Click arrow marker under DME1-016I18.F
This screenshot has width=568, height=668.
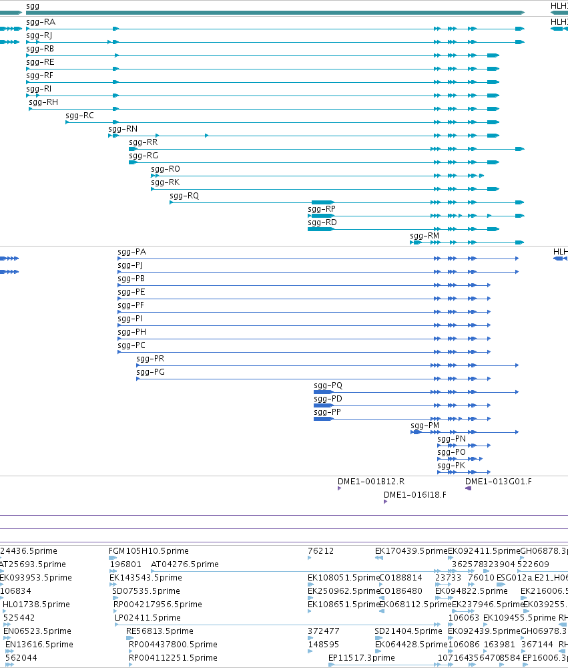click(385, 502)
